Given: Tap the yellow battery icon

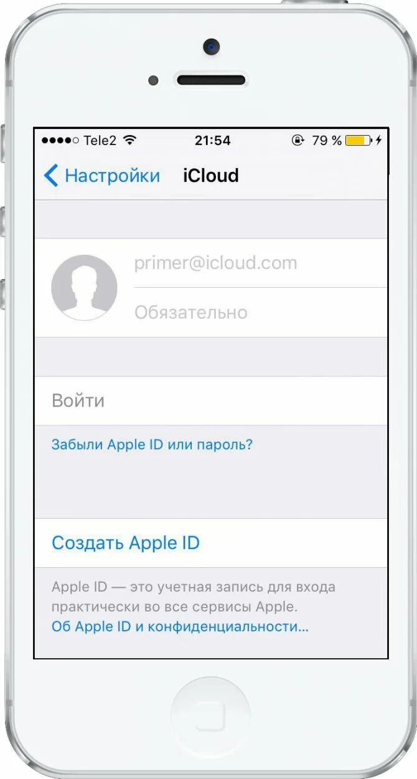Looking at the screenshot, I should click(x=358, y=141).
